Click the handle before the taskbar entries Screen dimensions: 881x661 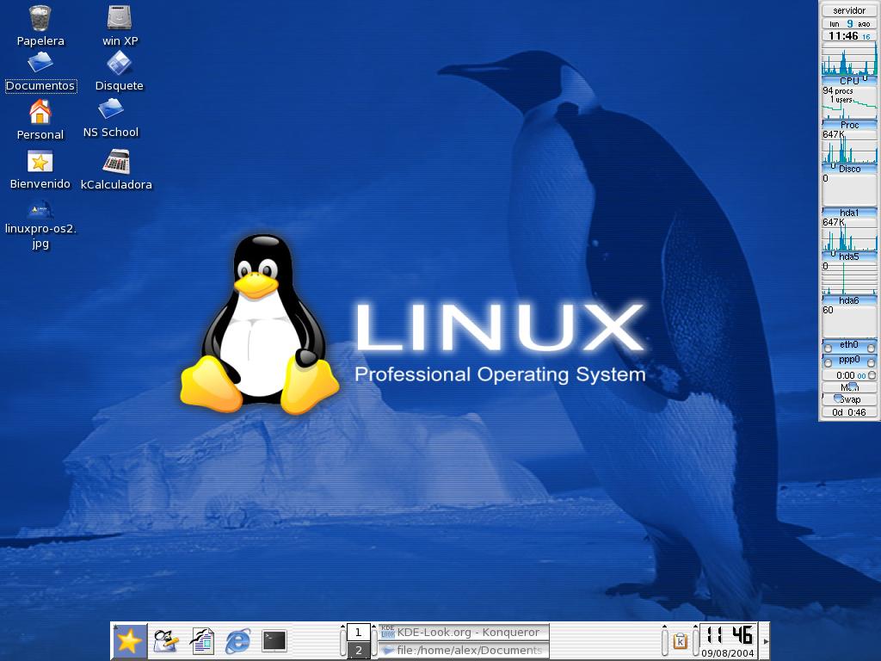coord(374,641)
